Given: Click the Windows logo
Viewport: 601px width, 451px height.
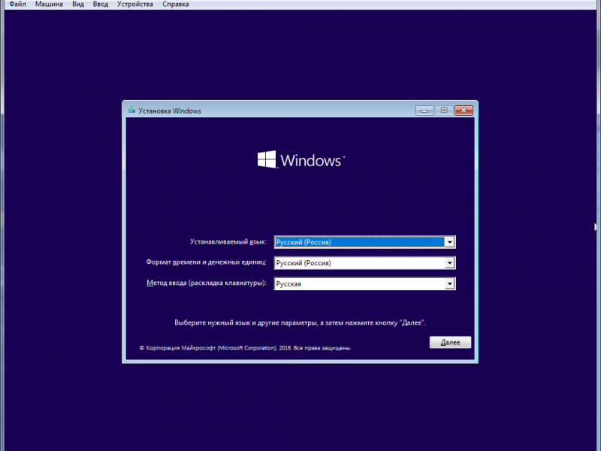Looking at the screenshot, I should click(301, 159).
